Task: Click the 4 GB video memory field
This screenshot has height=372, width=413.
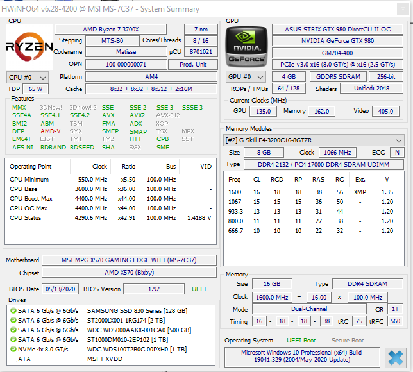Action: point(289,77)
